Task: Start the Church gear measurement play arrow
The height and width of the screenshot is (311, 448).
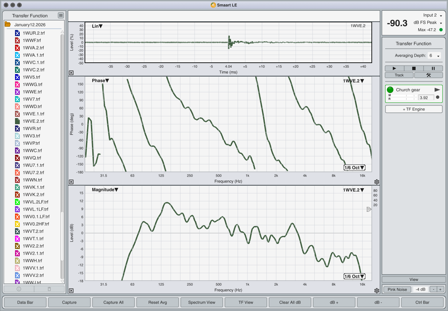Action: coord(437,90)
